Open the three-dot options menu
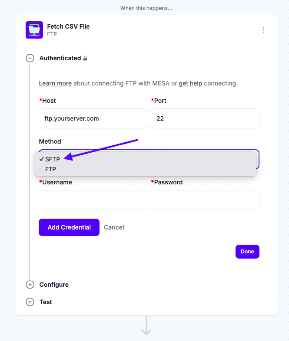Viewport: 289px width, 341px height. [x=264, y=30]
